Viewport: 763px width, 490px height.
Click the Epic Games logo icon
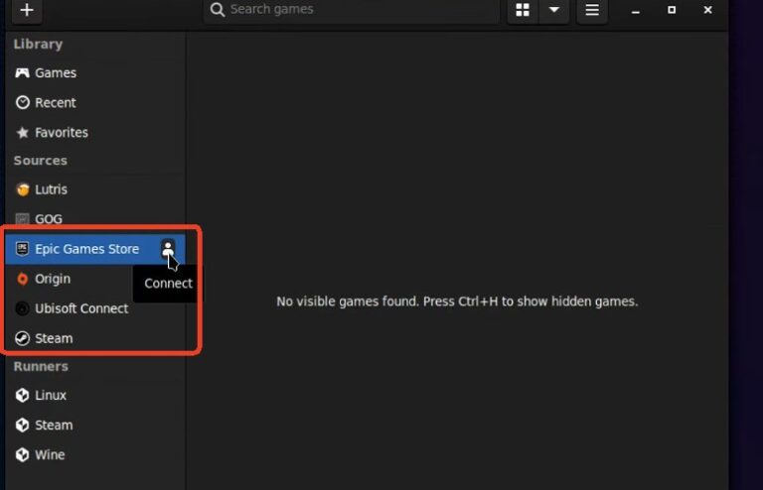(22, 249)
